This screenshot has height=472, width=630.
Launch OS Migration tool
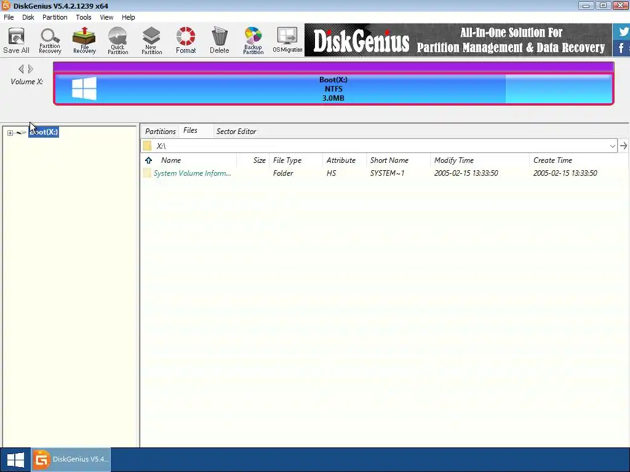click(x=287, y=40)
